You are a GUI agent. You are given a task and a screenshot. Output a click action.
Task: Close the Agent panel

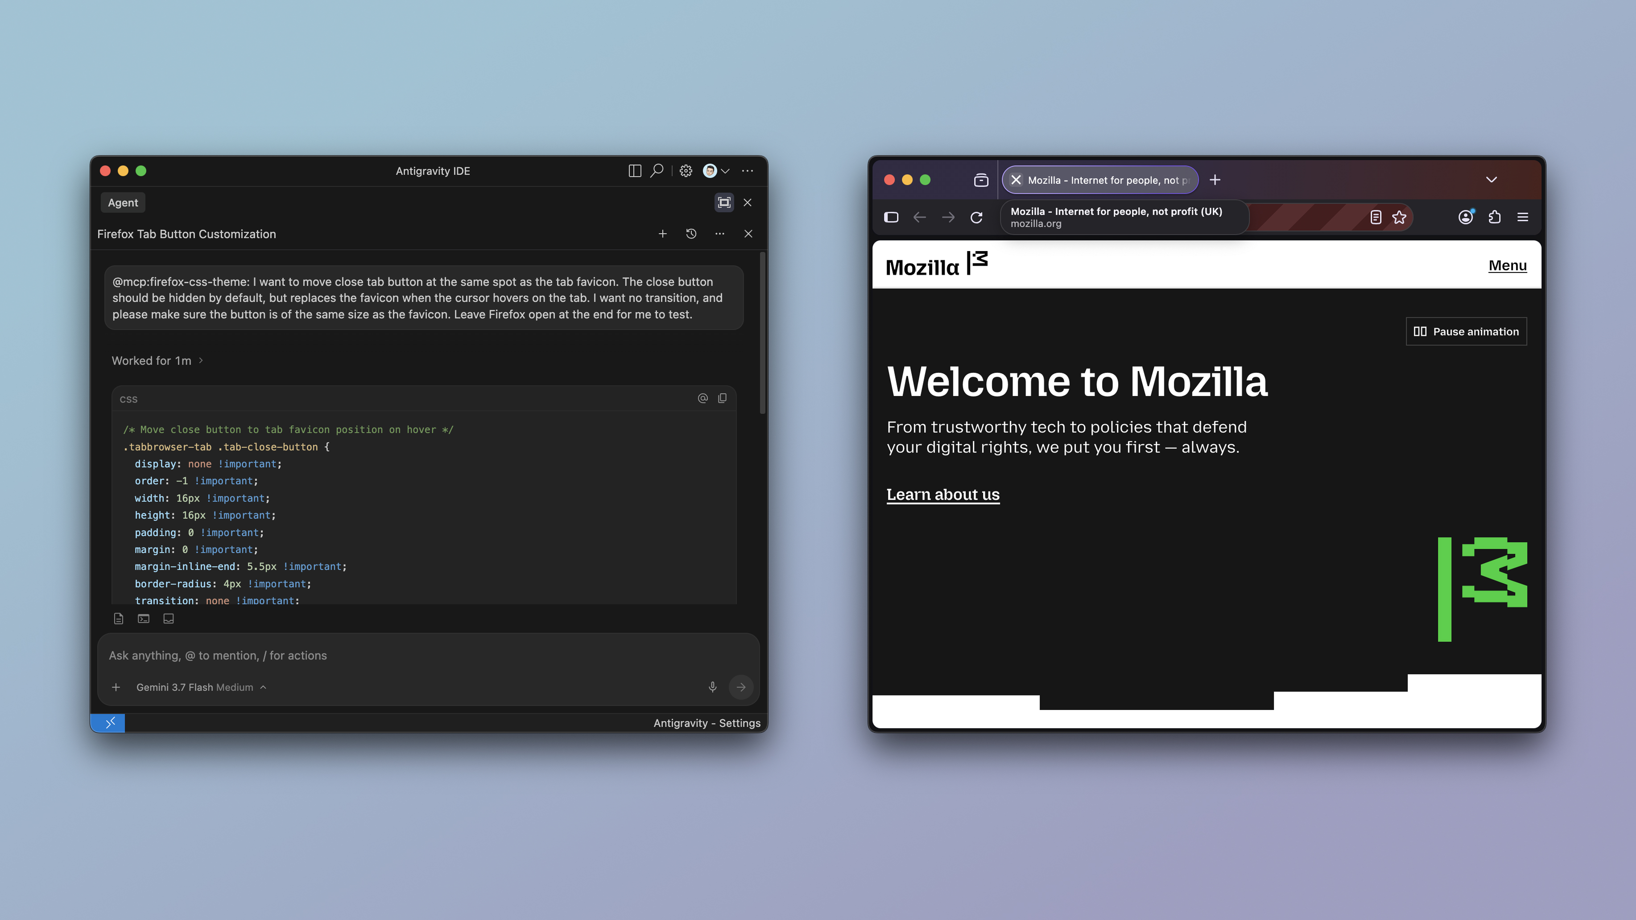[x=748, y=202]
